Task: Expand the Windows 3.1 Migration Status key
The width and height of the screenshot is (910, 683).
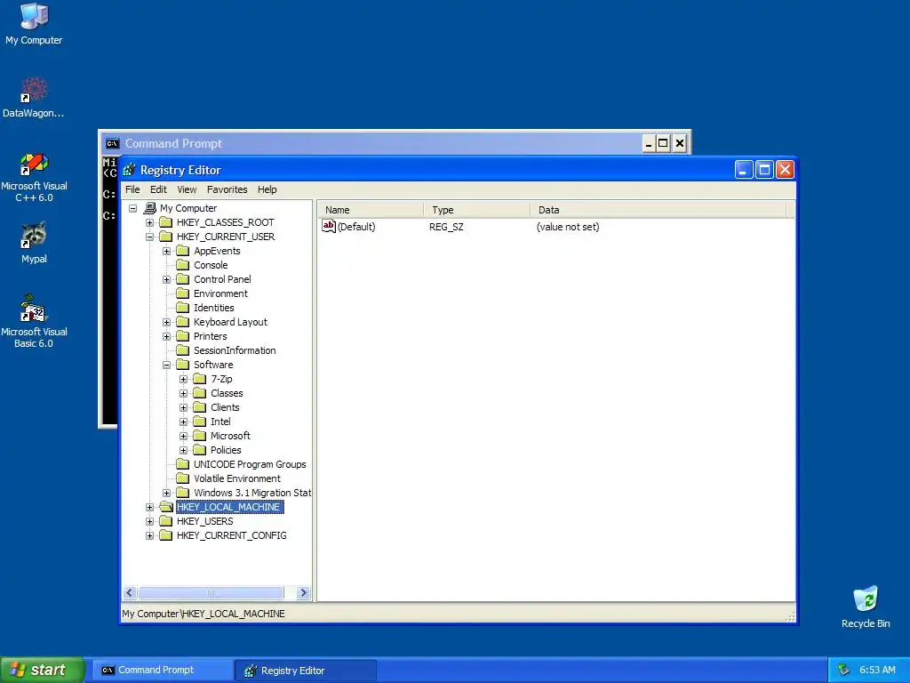Action: click(x=166, y=493)
